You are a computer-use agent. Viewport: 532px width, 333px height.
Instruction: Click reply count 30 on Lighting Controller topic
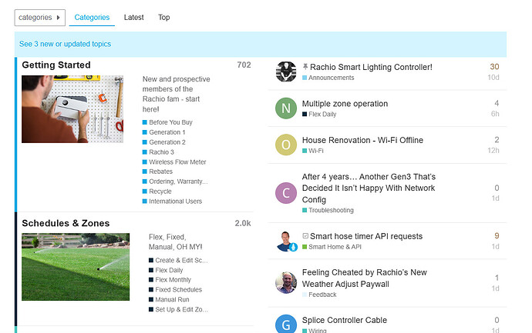pos(494,67)
